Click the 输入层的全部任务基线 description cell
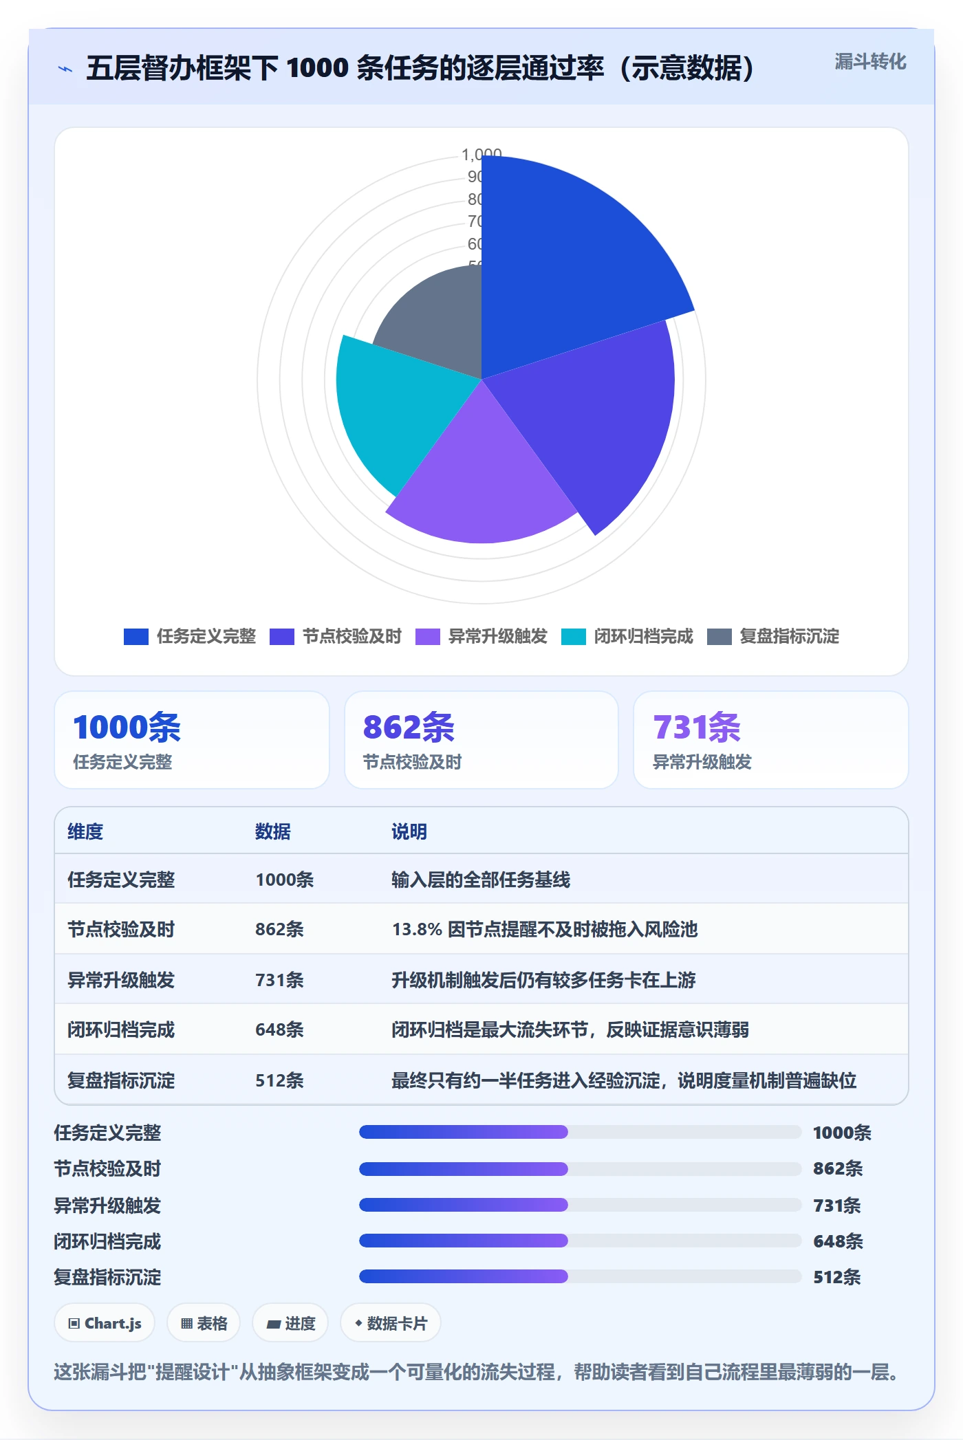Viewport: 963px width, 1440px height. [481, 880]
